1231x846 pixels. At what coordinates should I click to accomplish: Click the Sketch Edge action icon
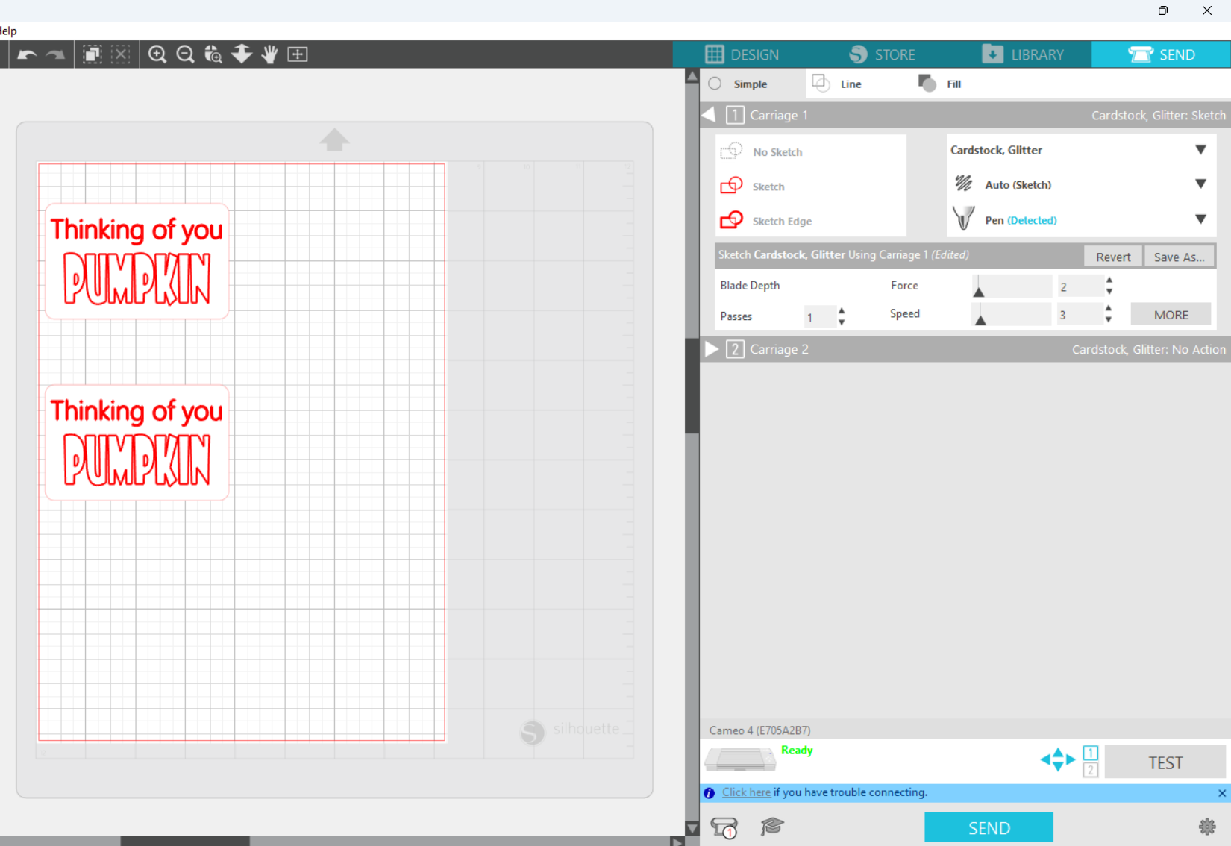pyautogui.click(x=731, y=220)
